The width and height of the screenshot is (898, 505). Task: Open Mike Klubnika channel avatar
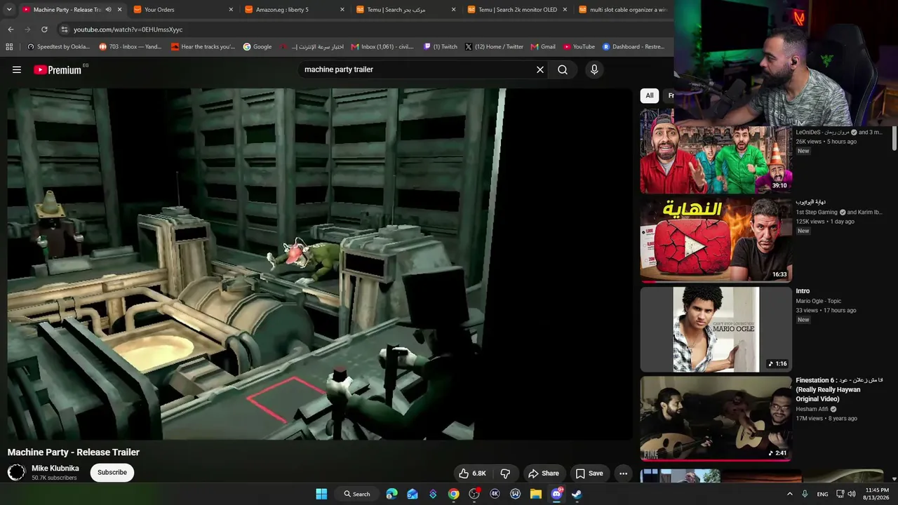pos(16,473)
